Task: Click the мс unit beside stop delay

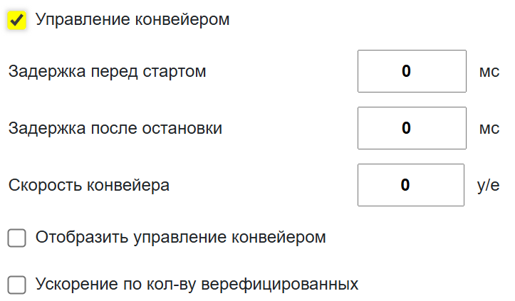Action: [489, 129]
